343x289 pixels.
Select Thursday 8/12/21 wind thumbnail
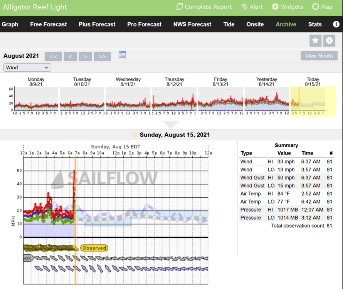tap(174, 99)
